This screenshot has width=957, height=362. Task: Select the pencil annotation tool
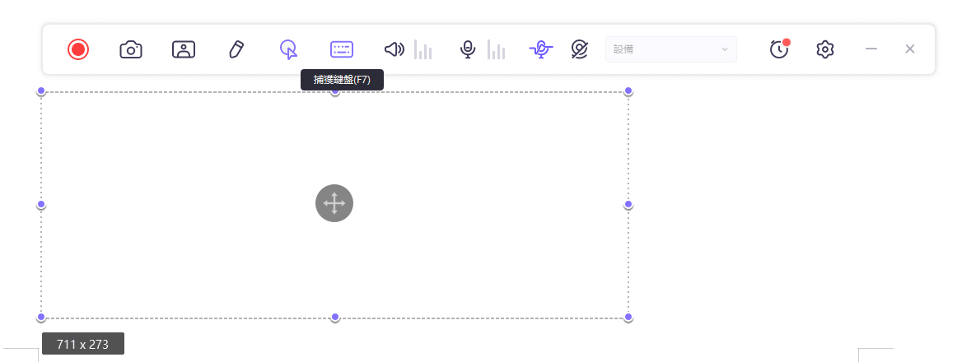[x=236, y=49]
